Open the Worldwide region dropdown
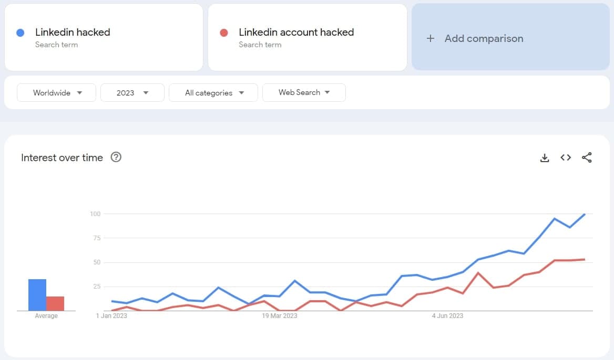614x360 pixels. point(56,92)
